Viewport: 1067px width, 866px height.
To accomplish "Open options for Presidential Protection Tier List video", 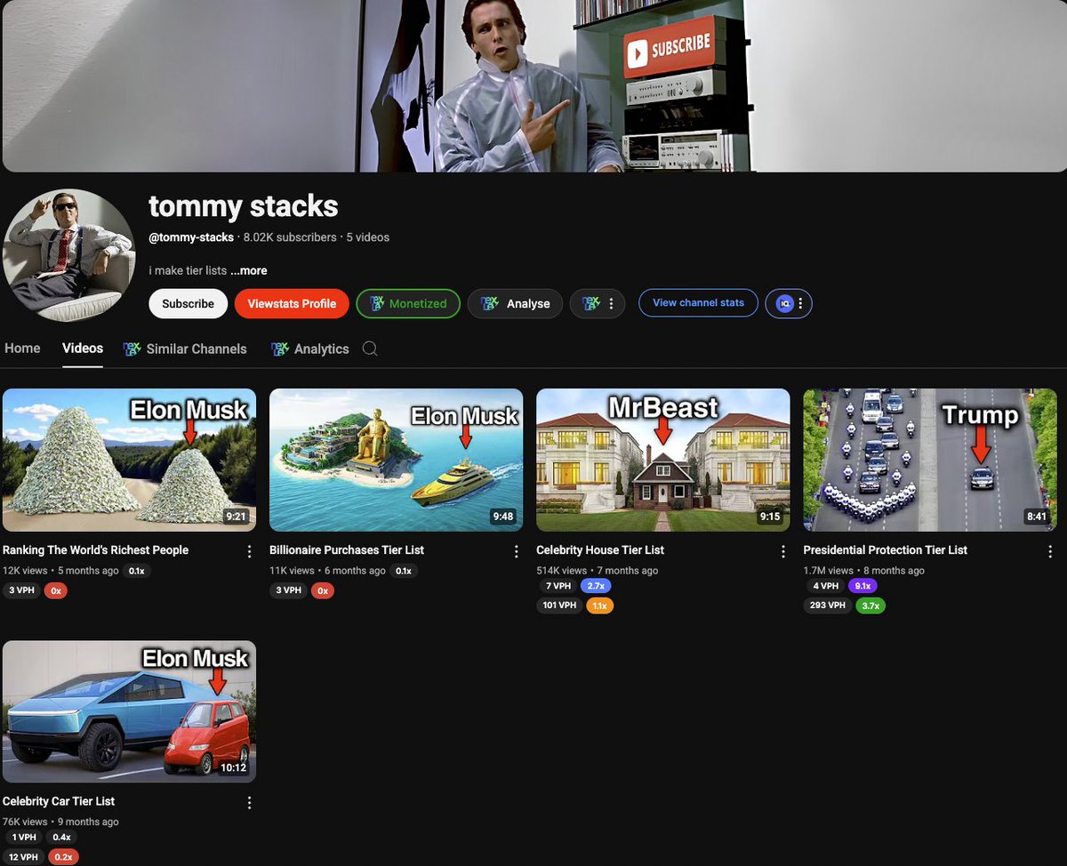I will (x=1049, y=551).
